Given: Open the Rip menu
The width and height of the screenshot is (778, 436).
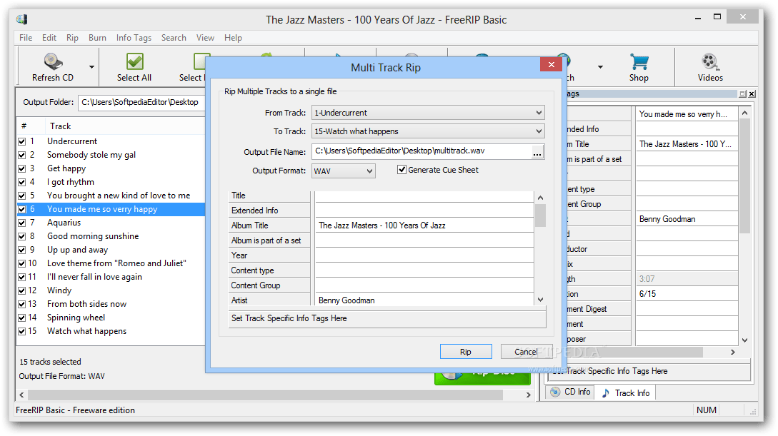Looking at the screenshot, I should click(x=72, y=38).
